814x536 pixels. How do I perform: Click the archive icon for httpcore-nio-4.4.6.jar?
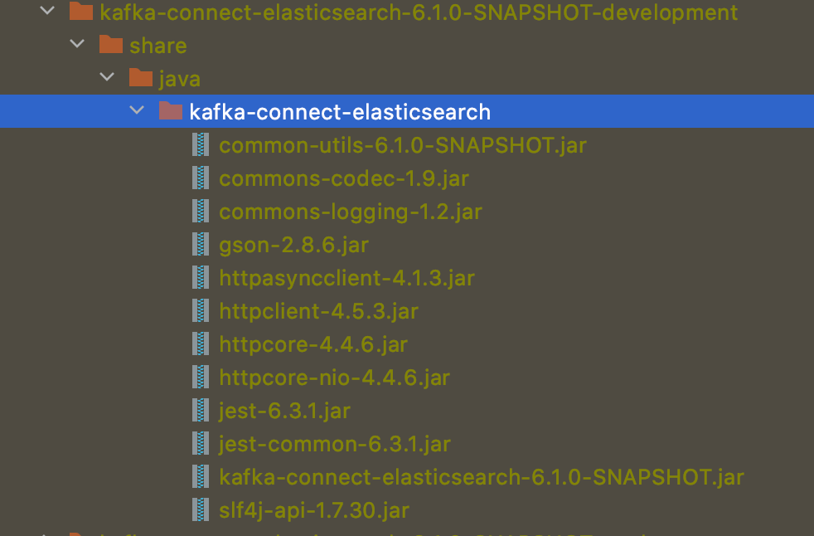pyautogui.click(x=200, y=377)
